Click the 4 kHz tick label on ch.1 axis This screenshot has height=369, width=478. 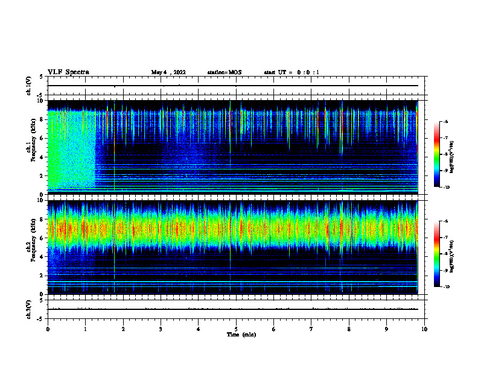pyautogui.click(x=42, y=157)
